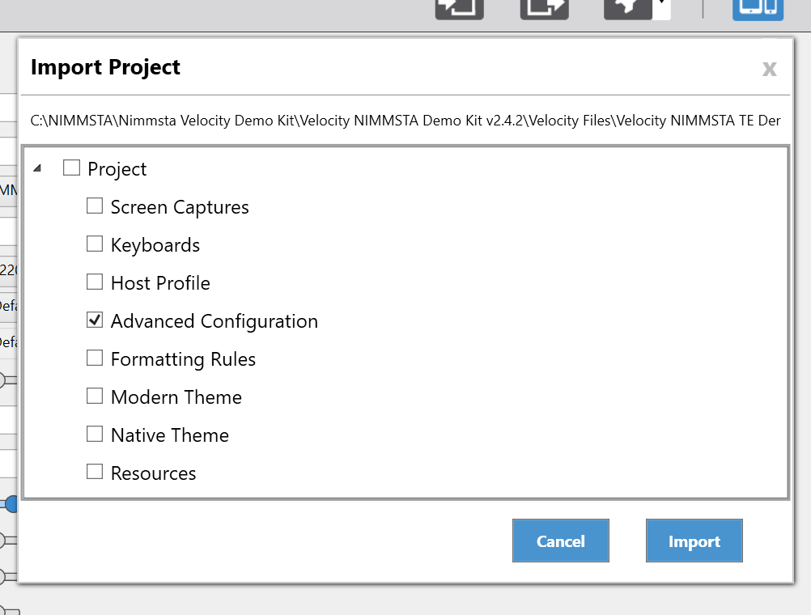Enable the Screen Captures checkbox
The image size is (811, 615).
coord(95,206)
